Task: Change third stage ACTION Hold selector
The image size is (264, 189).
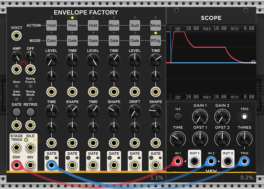Action: point(93,25)
